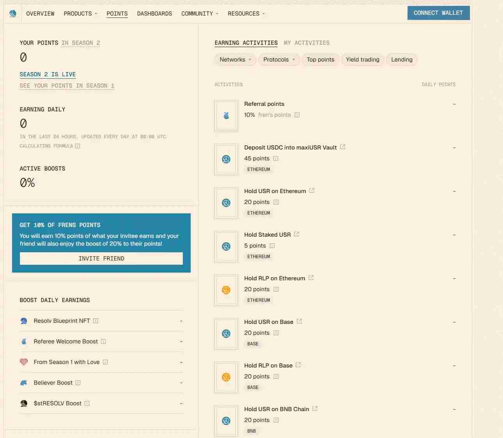The width and height of the screenshot is (503, 438).
Task: Click the Hold USR on BNB Chain title
Action: click(x=276, y=409)
